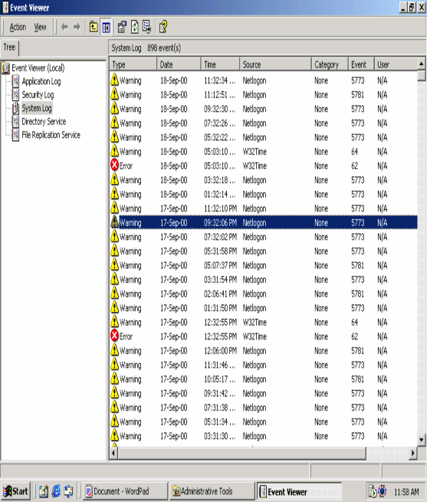Select the Event Viewer (Local) root node

38,68
